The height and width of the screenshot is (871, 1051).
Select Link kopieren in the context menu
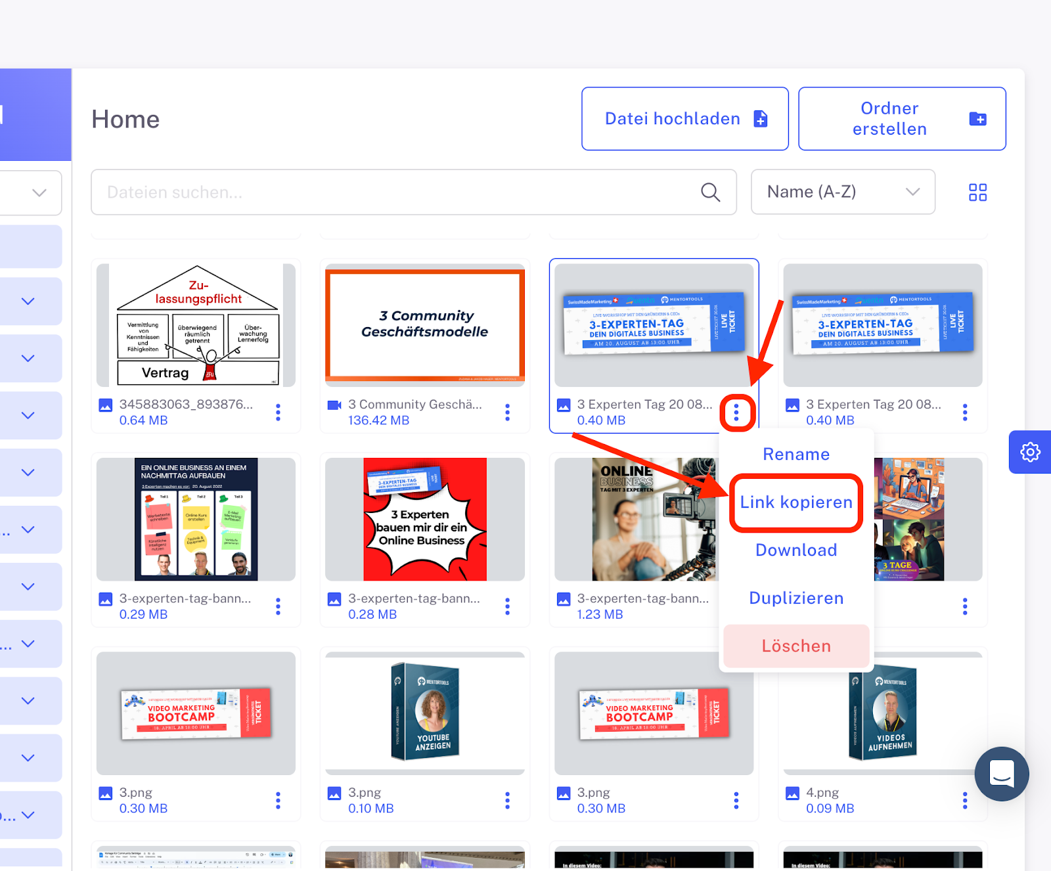(796, 502)
